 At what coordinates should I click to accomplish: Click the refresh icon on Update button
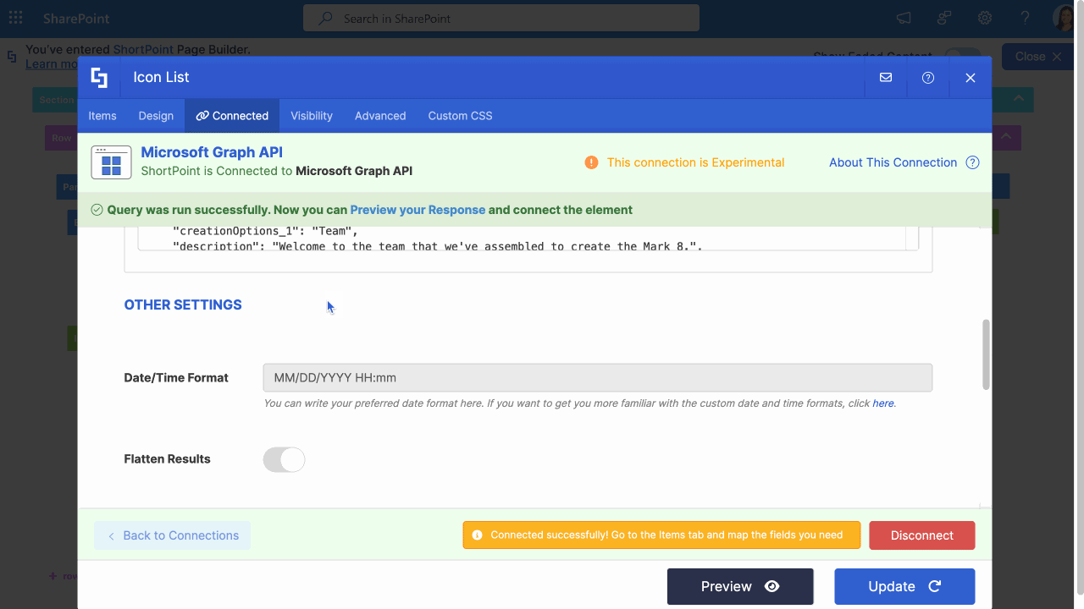coord(935,586)
